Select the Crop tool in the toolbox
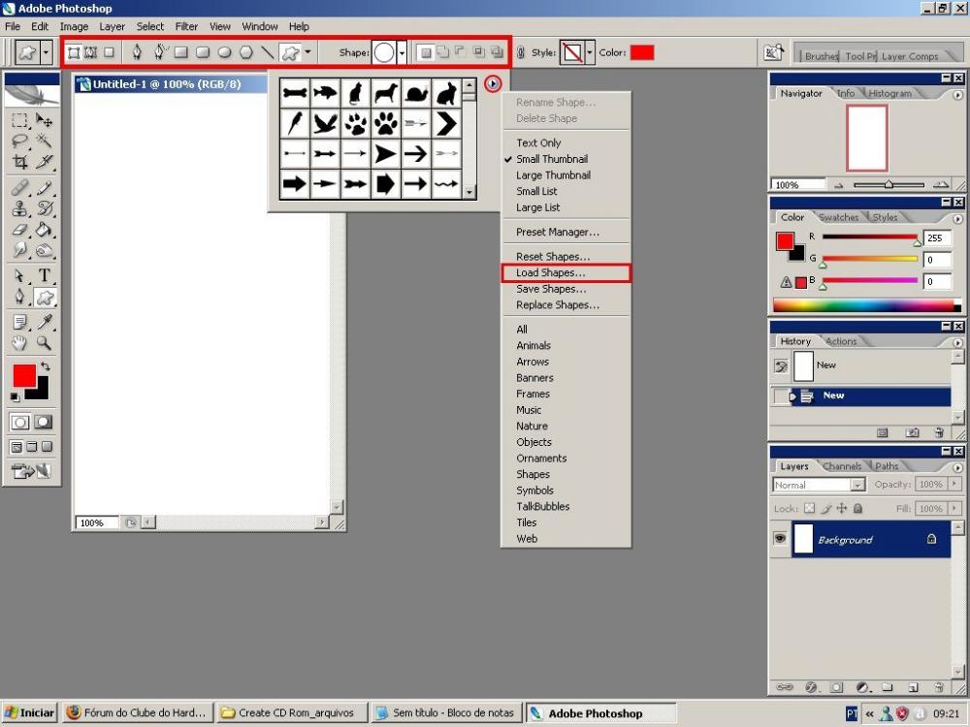 [x=19, y=163]
